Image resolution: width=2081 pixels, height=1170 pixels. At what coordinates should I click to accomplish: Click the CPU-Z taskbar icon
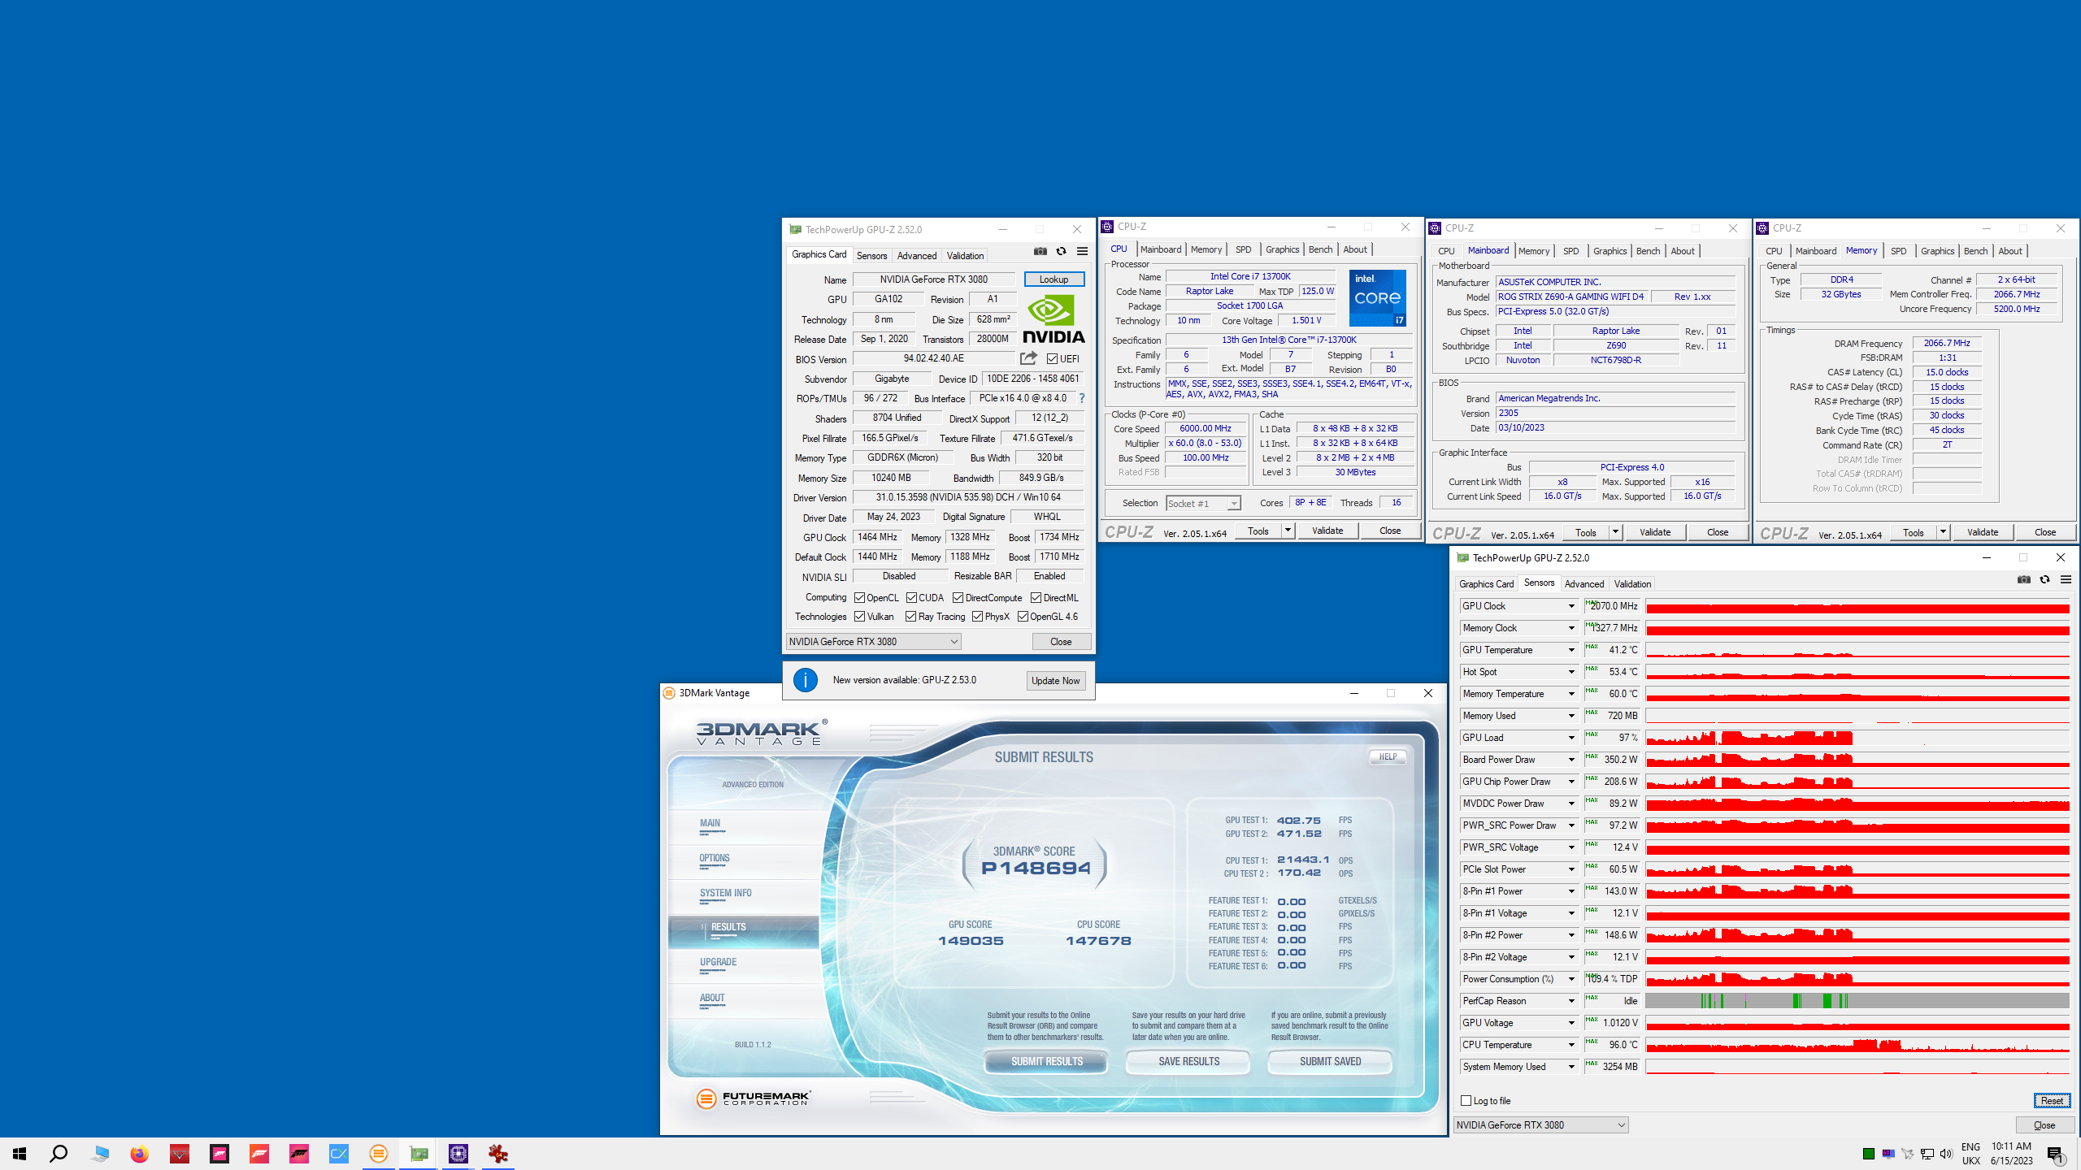(x=458, y=1154)
